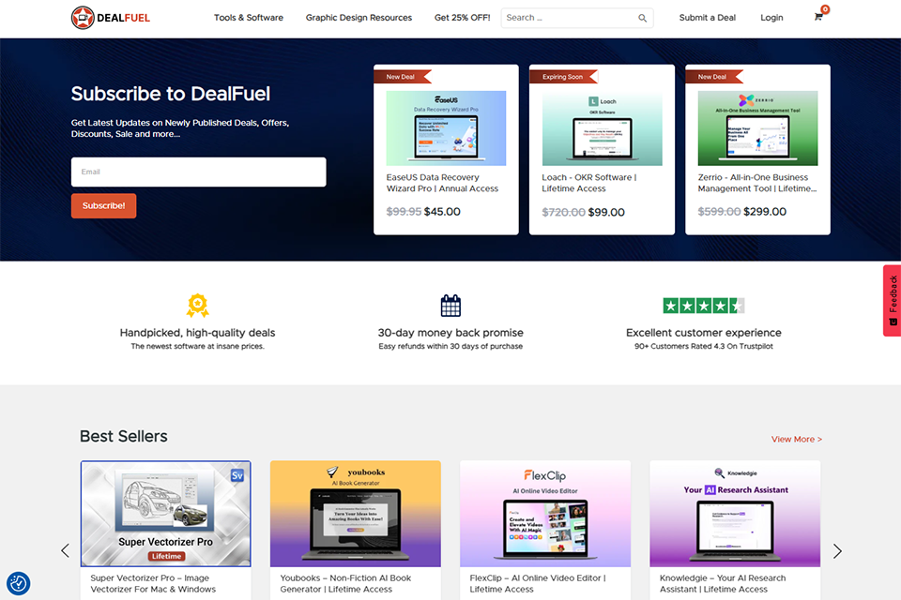Click the New Deal badge on Zerrio

pyautogui.click(x=713, y=76)
